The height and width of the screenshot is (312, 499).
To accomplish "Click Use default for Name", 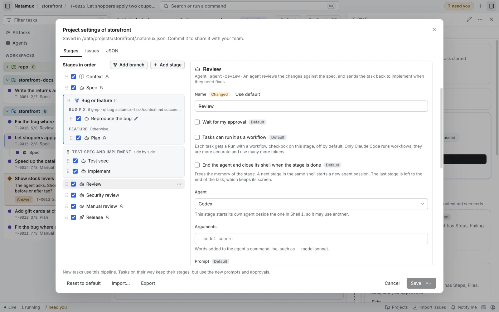I will (248, 94).
